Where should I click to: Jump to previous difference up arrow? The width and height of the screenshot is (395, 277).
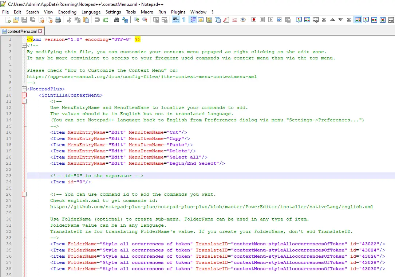332,20
